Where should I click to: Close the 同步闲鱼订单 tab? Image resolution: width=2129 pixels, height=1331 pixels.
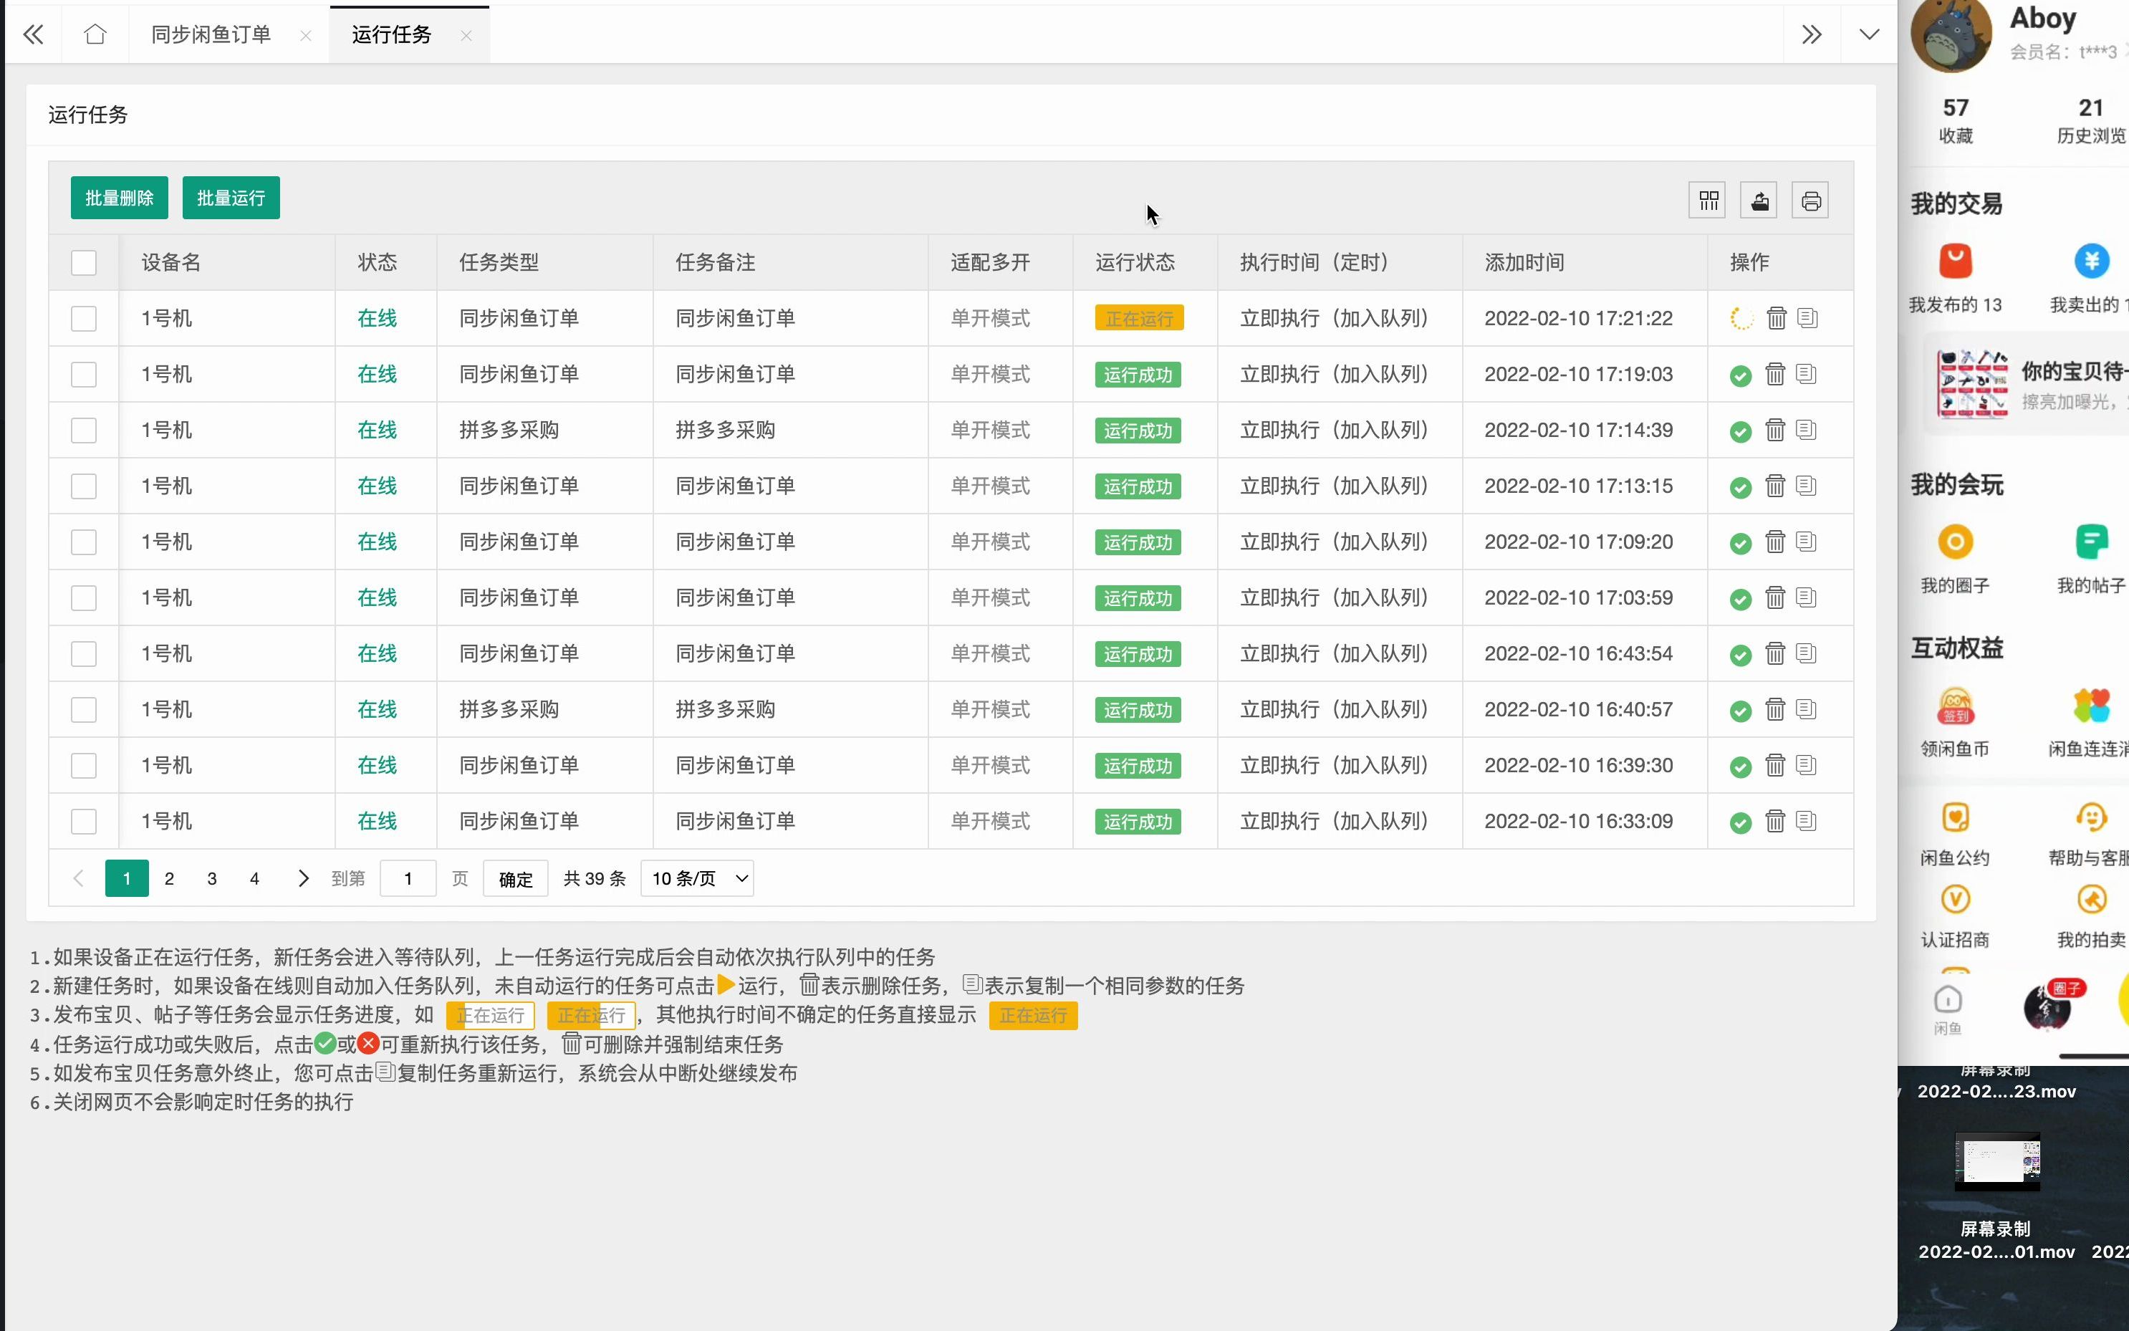[305, 35]
